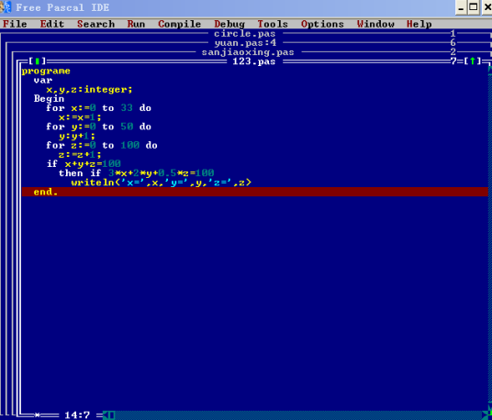Click the horizontal scrollbar track at bottom

[x=298, y=415]
